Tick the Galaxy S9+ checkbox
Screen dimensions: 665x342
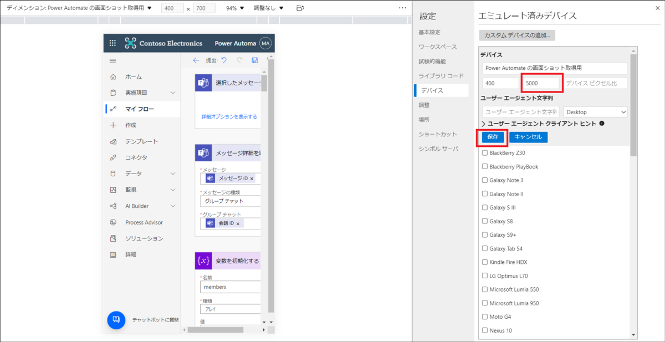(x=485, y=235)
